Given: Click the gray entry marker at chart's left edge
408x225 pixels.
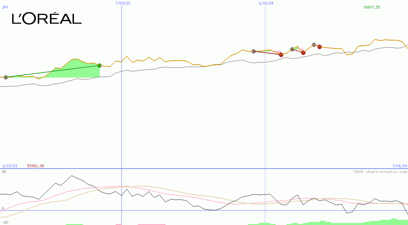Looking at the screenshot, I should 6,77.
